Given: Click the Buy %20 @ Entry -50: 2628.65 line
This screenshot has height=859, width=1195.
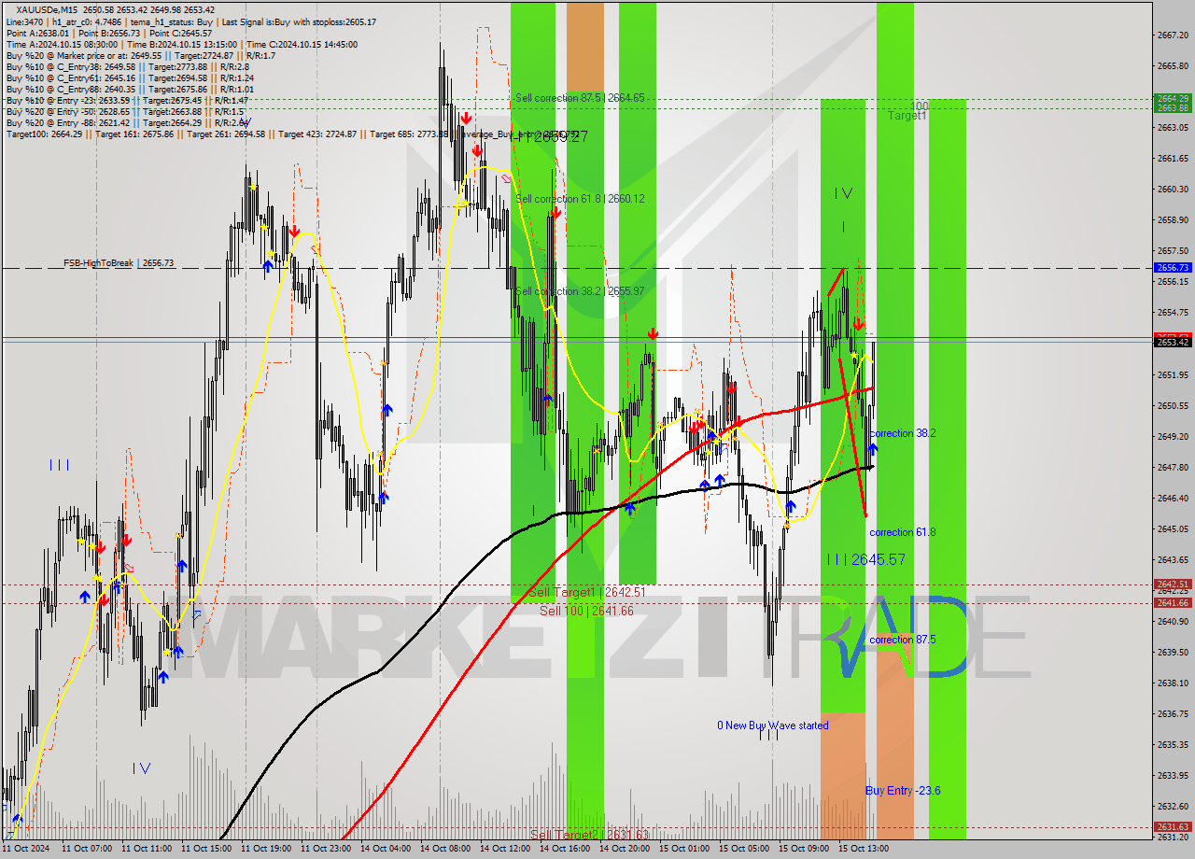Looking at the screenshot, I should (125, 111).
